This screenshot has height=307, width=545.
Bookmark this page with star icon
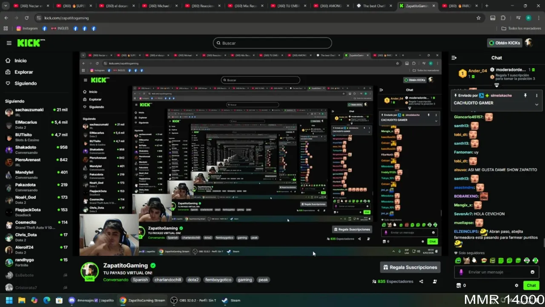[479, 18]
